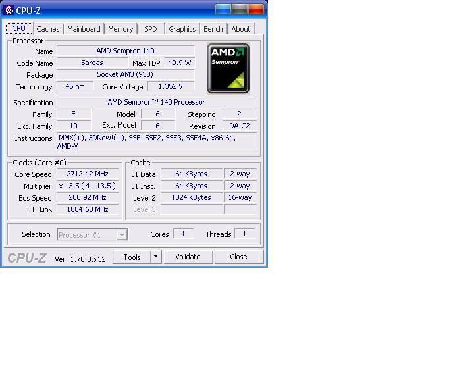Open the Caches tab
Screen dimensions: 453x381
pyautogui.click(x=48, y=29)
